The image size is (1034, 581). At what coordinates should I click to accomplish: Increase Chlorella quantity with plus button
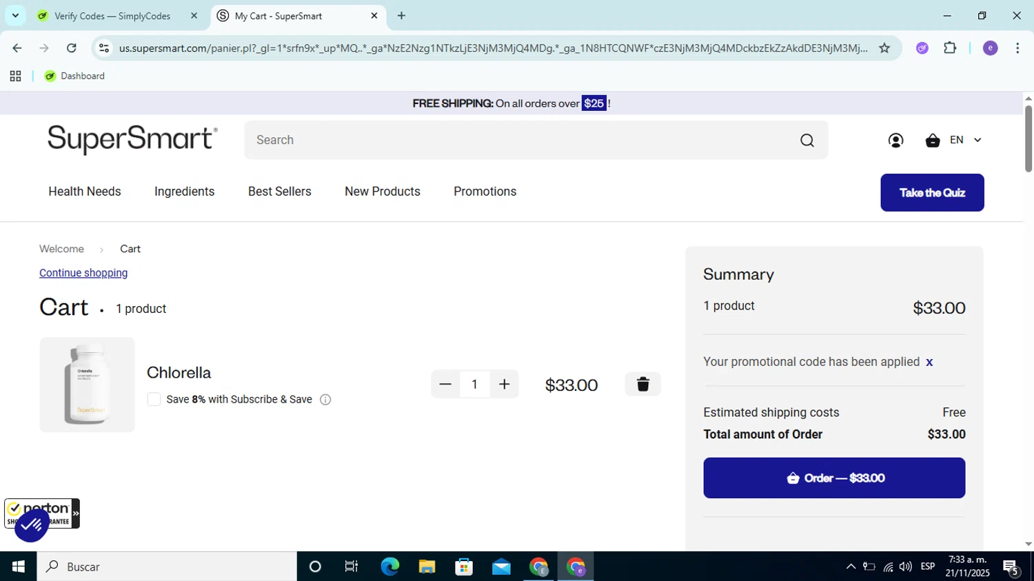(505, 385)
